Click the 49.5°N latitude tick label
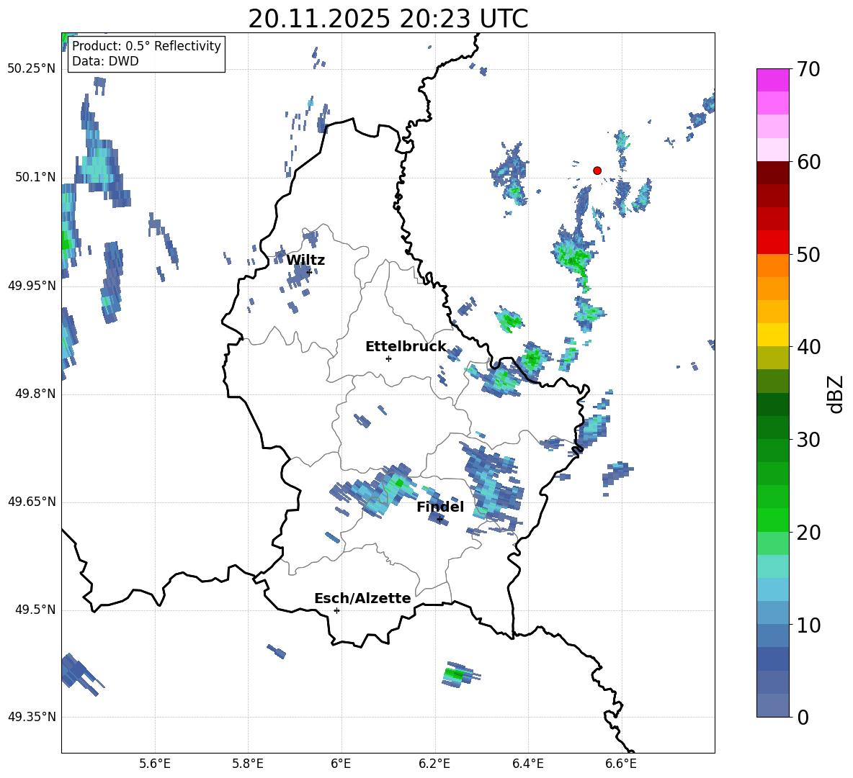Image resolution: width=853 pixels, height=778 pixels. pyautogui.click(x=34, y=610)
